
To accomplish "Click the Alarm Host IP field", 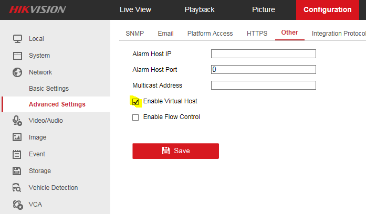I will 263,53.
